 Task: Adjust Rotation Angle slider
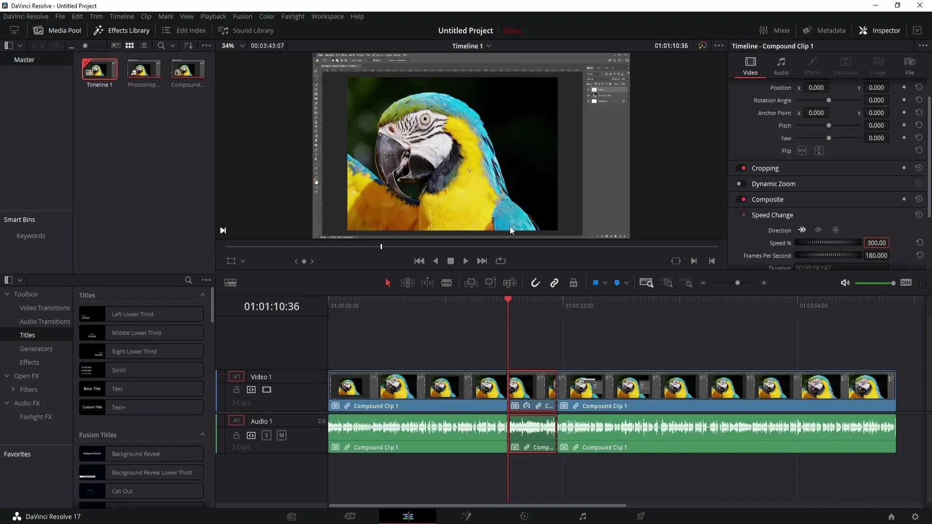pyautogui.click(x=829, y=100)
